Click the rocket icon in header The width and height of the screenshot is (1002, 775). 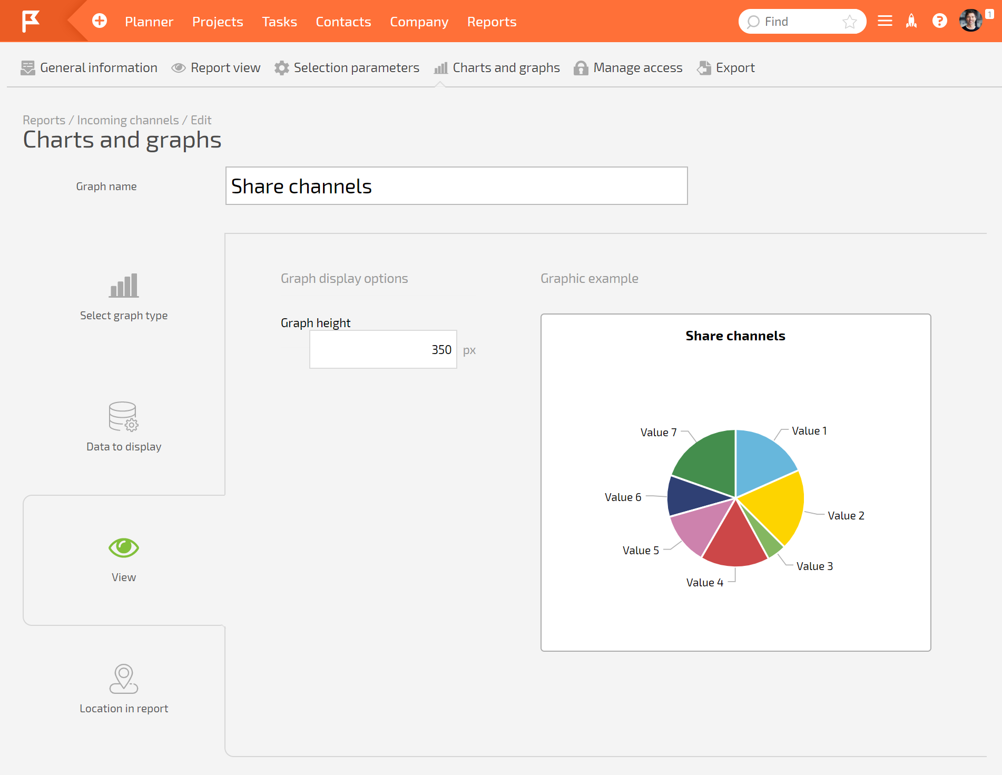pyautogui.click(x=911, y=21)
